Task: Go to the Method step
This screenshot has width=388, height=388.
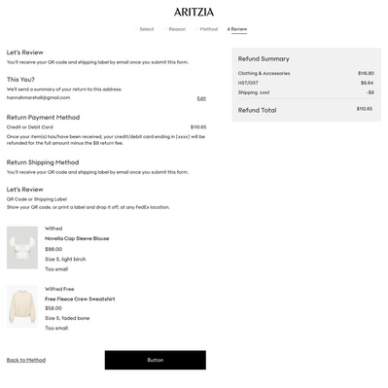Action: pyautogui.click(x=206, y=29)
